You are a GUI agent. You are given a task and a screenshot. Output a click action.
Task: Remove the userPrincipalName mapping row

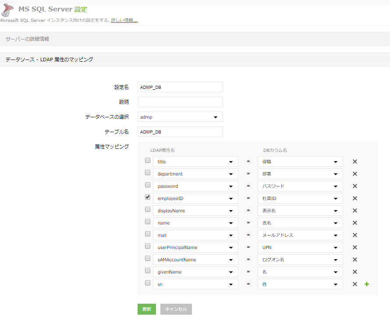(x=355, y=247)
